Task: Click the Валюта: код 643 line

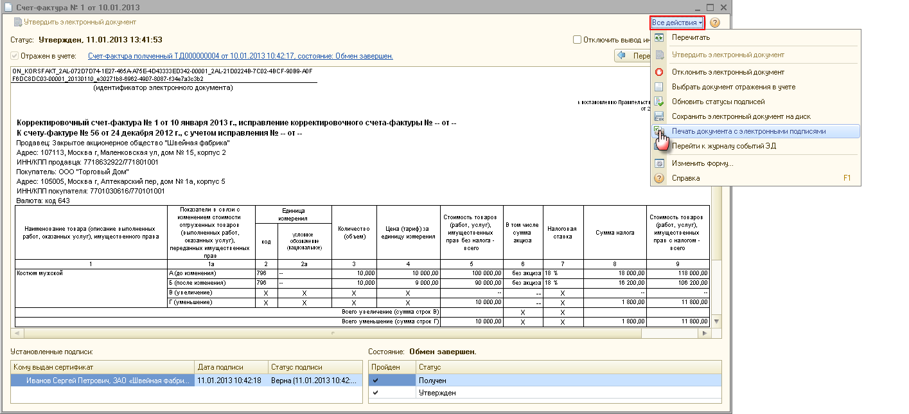Action: (x=43, y=201)
